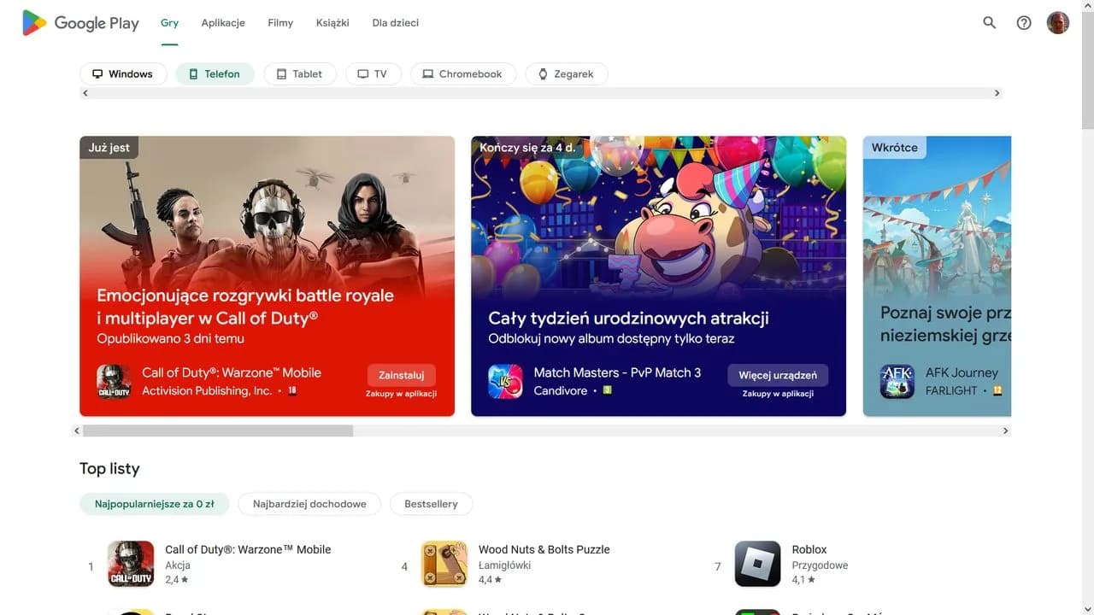This screenshot has height=615, width=1094.
Task: Open the Książki section
Action: pos(332,23)
